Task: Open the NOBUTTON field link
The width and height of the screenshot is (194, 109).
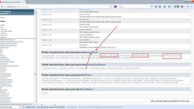Action: [x=83, y=45]
